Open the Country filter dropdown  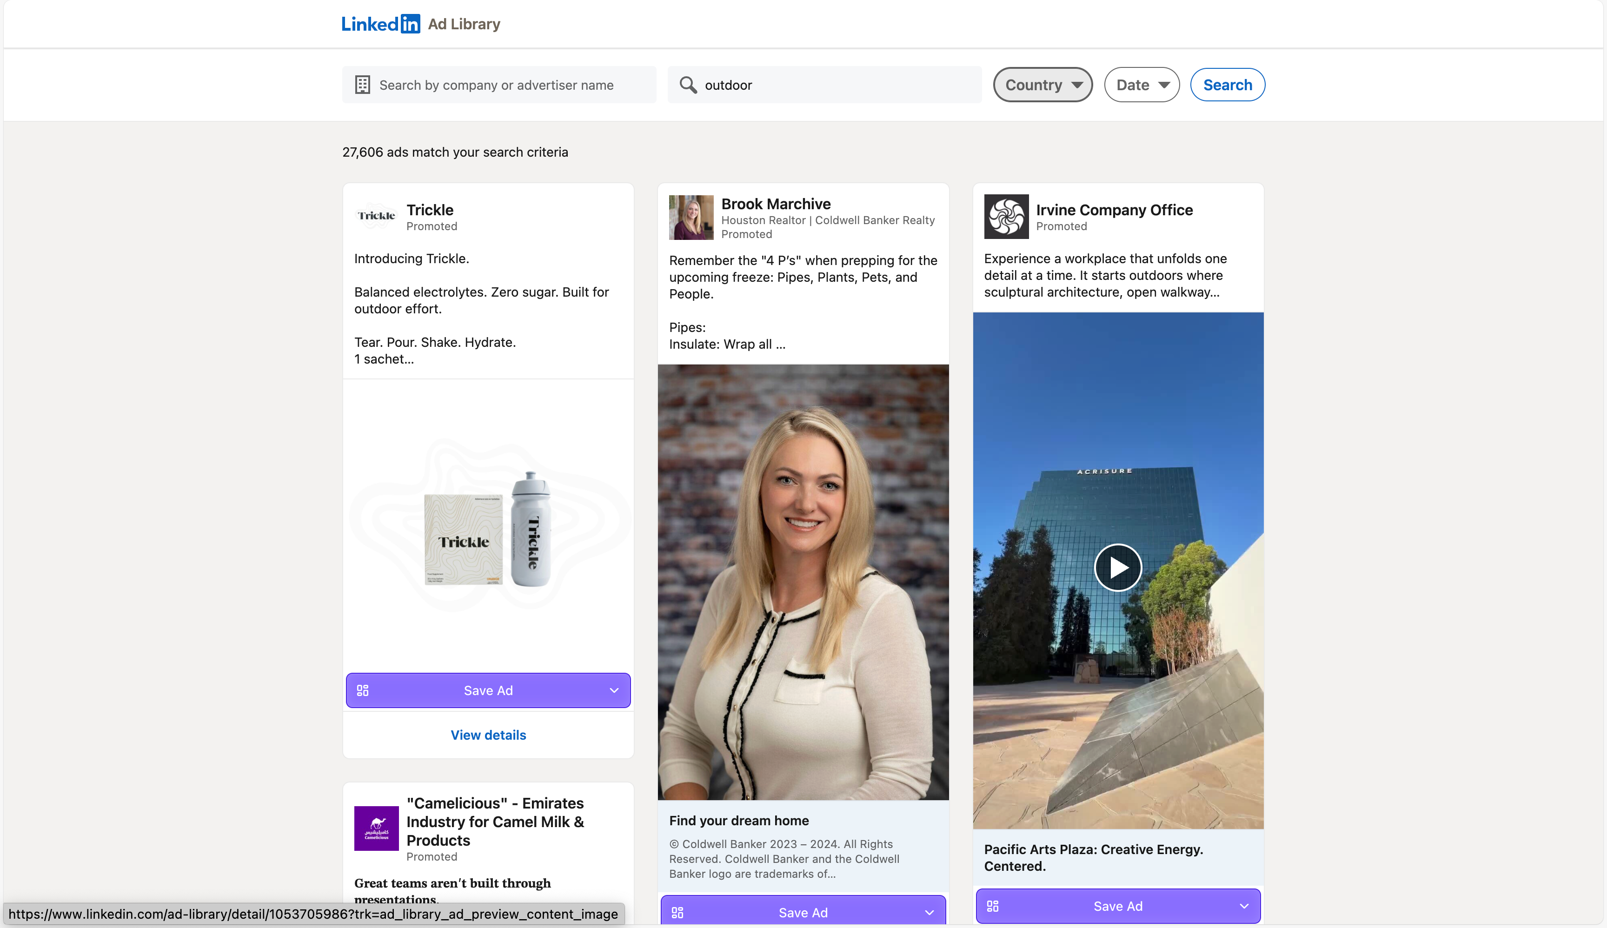coord(1042,85)
